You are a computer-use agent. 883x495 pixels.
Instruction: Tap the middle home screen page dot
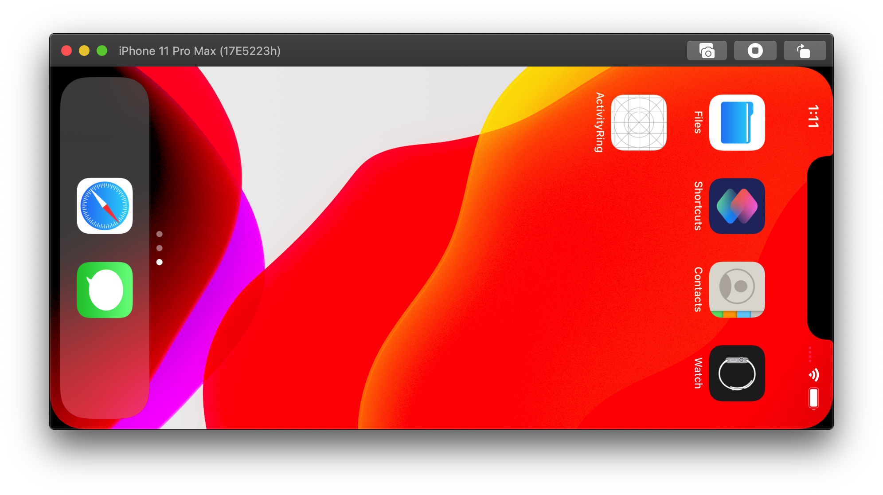[x=160, y=248]
